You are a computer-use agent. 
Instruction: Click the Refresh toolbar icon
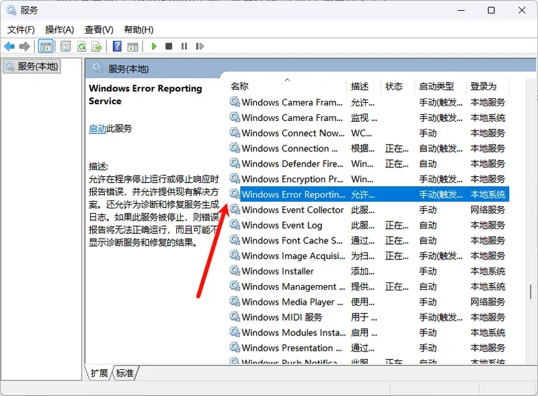(81, 46)
